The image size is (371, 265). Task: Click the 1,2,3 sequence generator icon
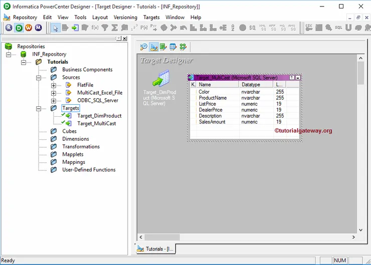click(x=134, y=28)
